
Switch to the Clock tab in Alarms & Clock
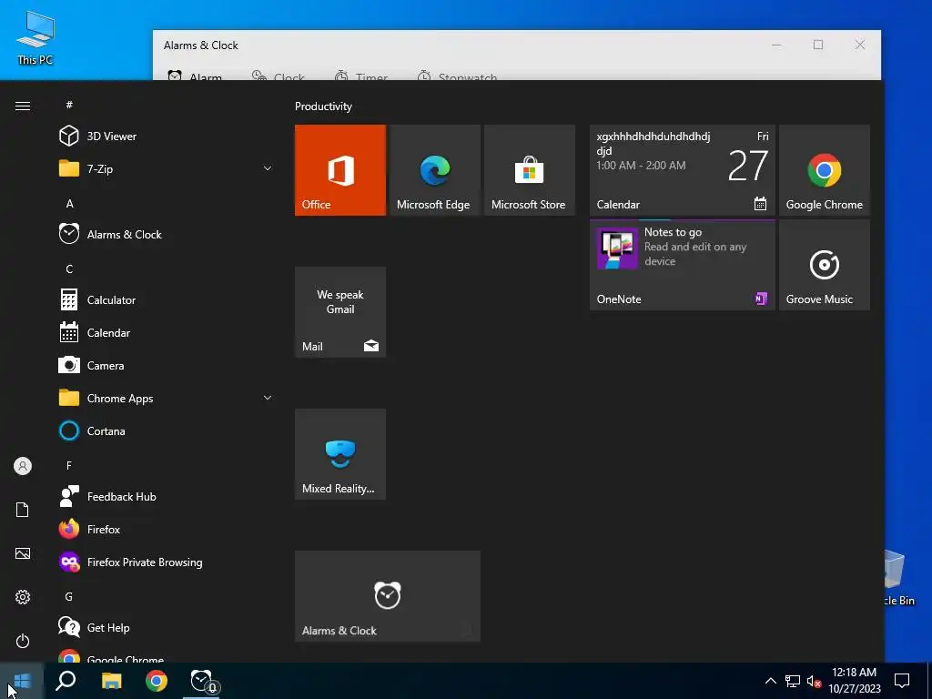click(279, 76)
